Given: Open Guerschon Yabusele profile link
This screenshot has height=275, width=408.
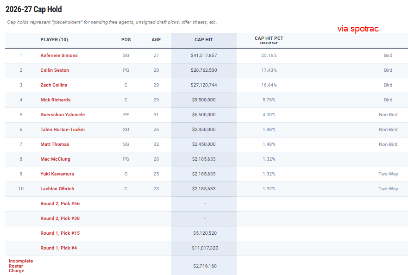Looking at the screenshot, I should (63, 115).
